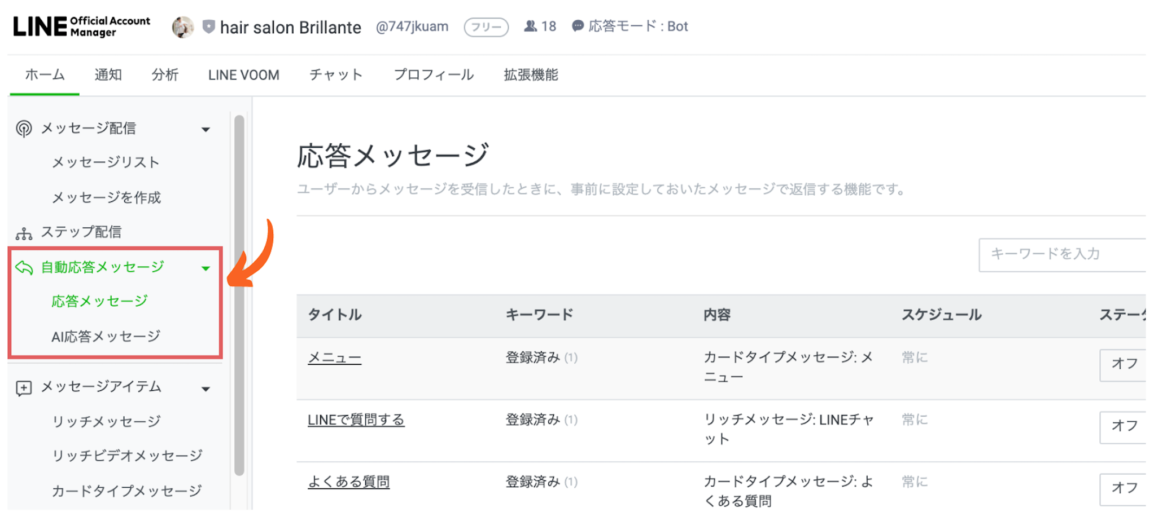Click the hair salon Brillante account name
This screenshot has width=1154, height=512.
tap(290, 27)
